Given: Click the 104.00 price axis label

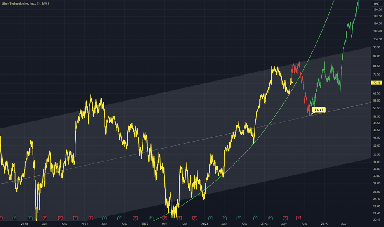Looking at the screenshot, I should click(x=377, y=39).
